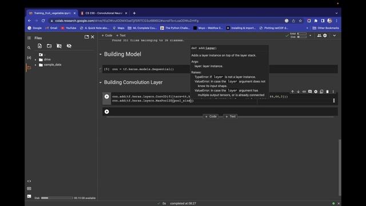
Task: Select the Files folder icon in left rail
Action: click(x=29, y=68)
